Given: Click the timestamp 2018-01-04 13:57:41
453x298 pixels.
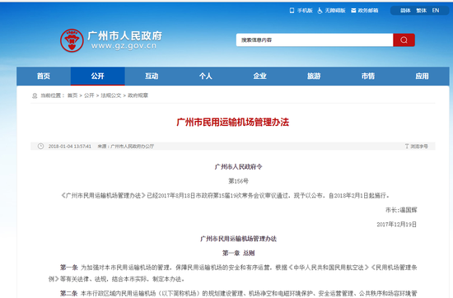Looking at the screenshot, I should pos(70,147).
